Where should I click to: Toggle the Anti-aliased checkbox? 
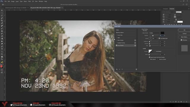pyautogui.click(x=155, y=51)
